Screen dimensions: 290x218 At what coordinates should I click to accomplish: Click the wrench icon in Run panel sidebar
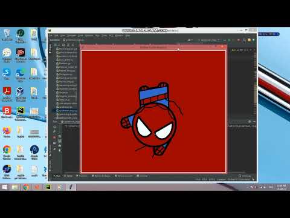pyautogui.click(x=54, y=131)
